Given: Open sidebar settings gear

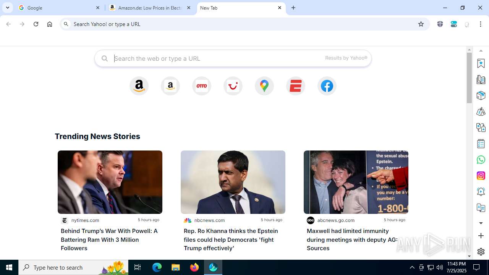Looking at the screenshot, I should pos(481,252).
